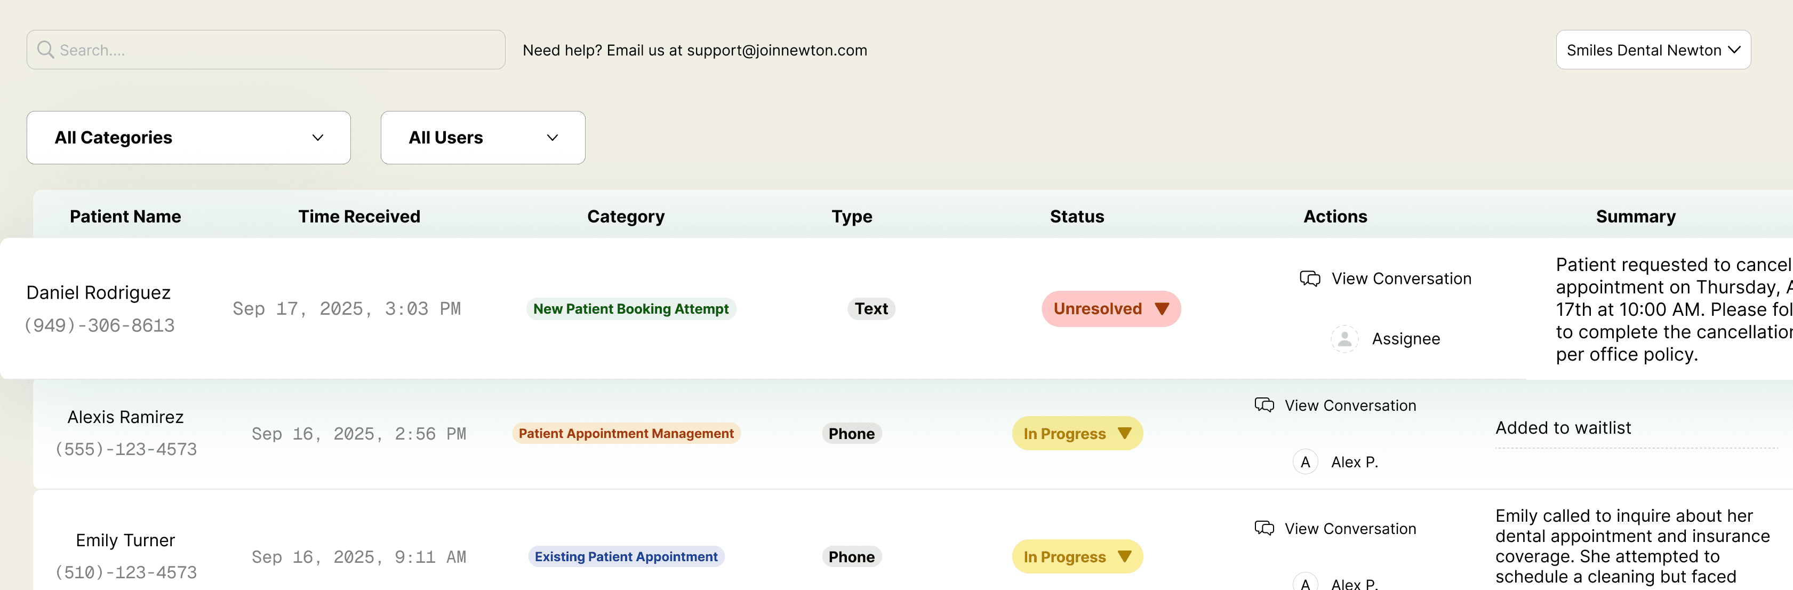Image resolution: width=1793 pixels, height=590 pixels.
Task: Sort by Time Received column header
Action: coord(359,217)
